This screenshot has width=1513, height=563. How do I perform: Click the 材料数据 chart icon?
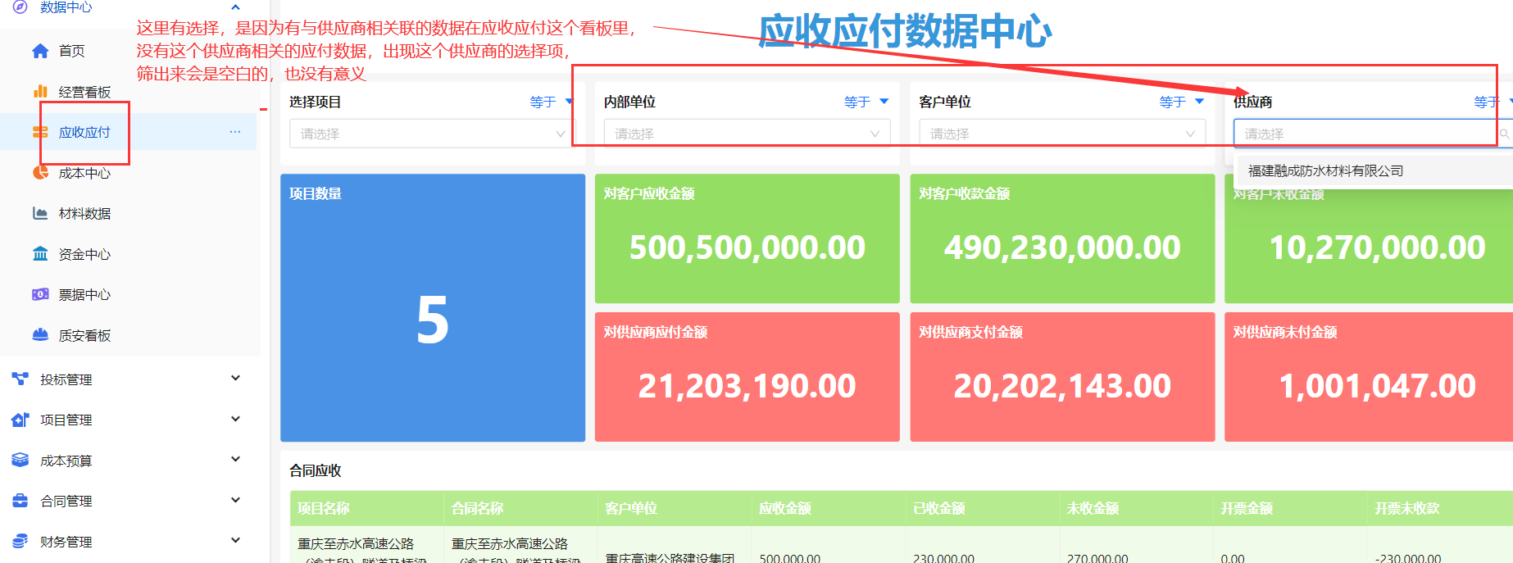40,213
